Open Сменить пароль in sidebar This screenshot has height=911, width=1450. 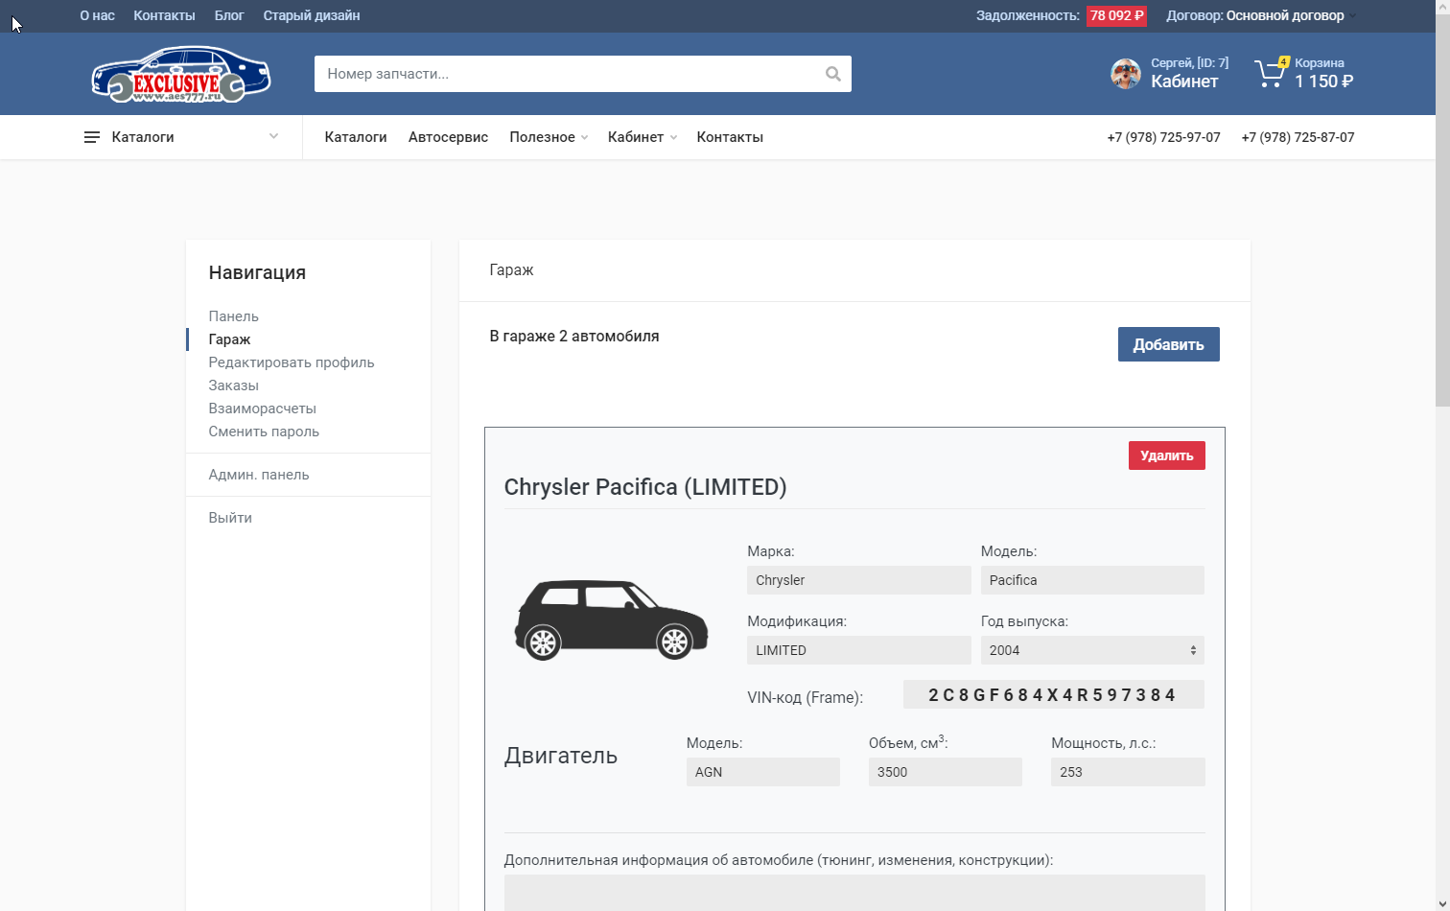pyautogui.click(x=264, y=432)
